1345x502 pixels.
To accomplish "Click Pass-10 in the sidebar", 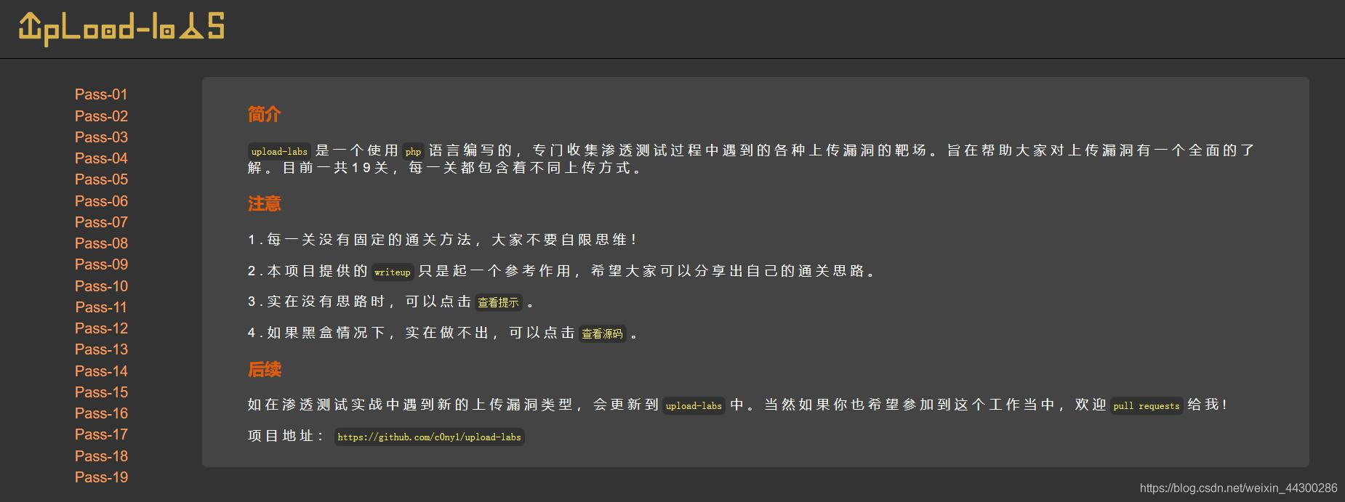I will pos(101,286).
